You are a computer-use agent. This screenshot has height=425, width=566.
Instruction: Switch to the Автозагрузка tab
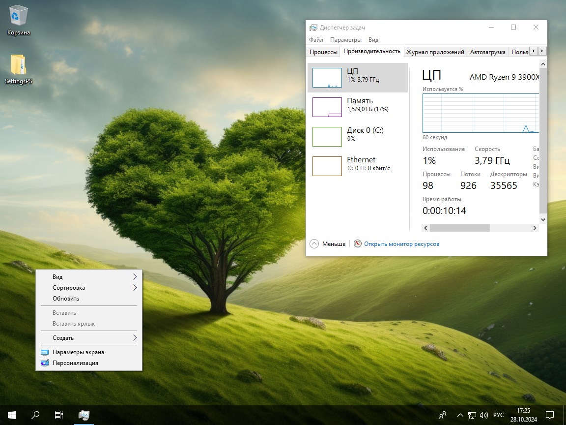click(x=487, y=52)
